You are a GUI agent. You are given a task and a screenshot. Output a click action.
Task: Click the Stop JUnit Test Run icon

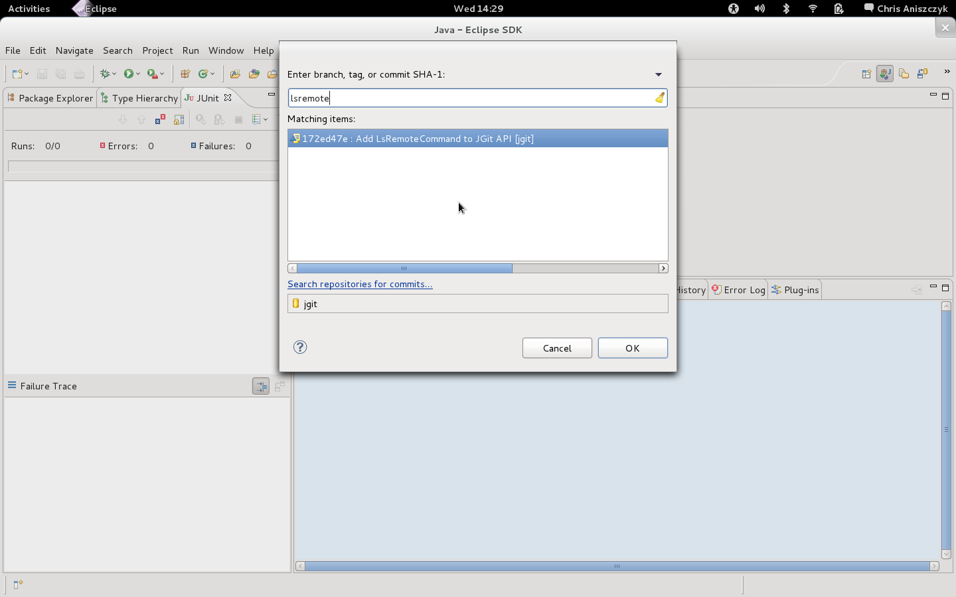coord(238,119)
